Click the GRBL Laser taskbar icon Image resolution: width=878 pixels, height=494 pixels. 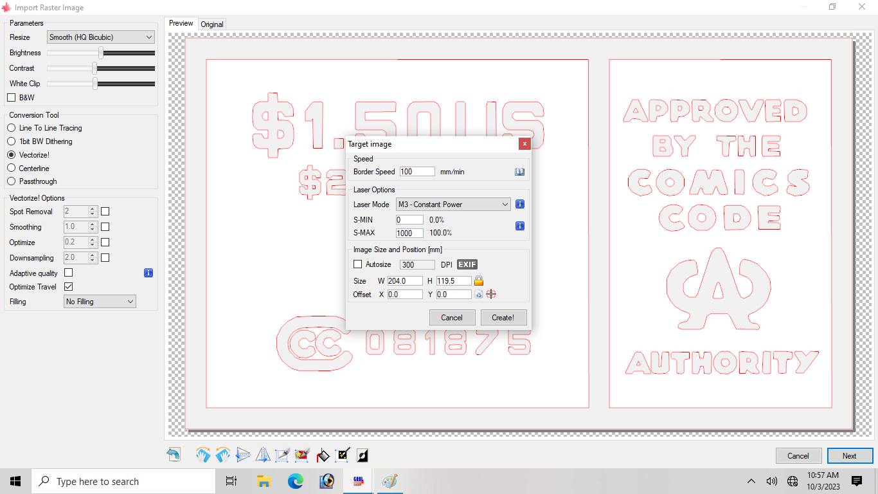(x=358, y=481)
